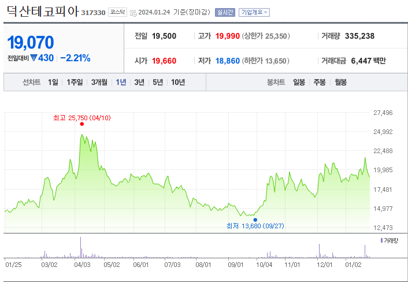
Task: Click the 09/01 date label
Action: [x=235, y=265]
